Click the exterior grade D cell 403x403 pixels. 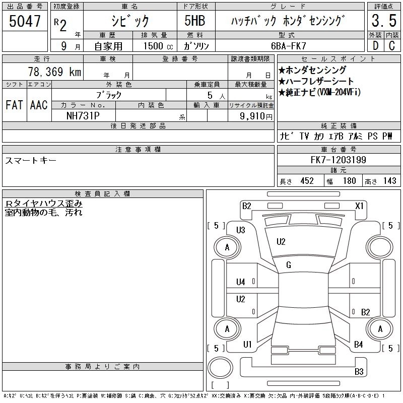375,46
